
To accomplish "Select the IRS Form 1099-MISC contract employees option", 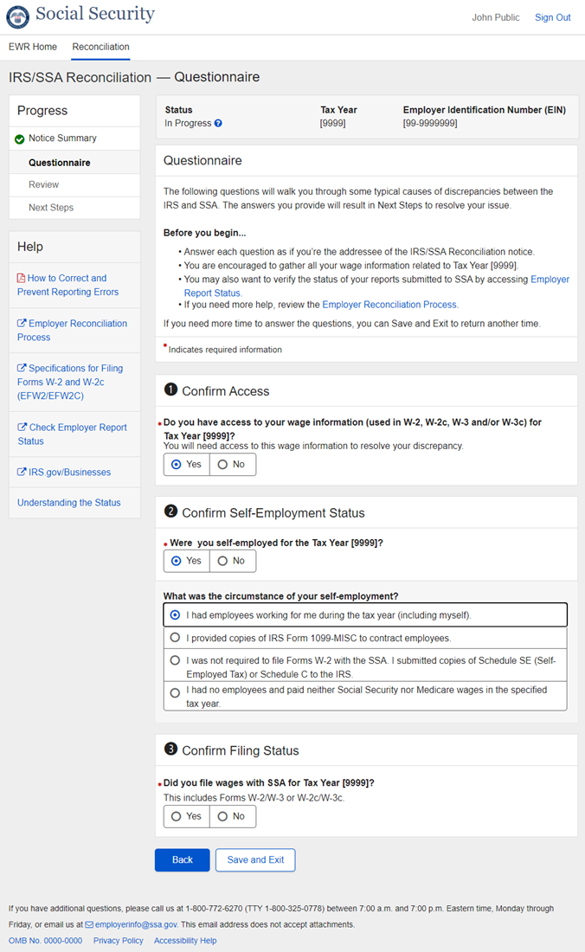I will [176, 638].
